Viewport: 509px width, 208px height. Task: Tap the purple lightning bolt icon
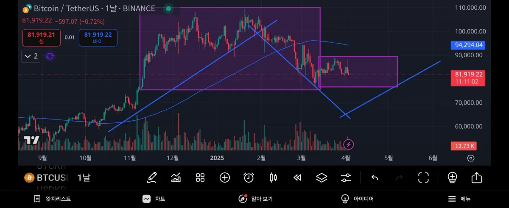(349, 144)
